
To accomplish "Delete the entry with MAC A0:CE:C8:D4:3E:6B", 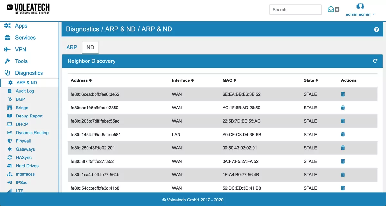I will (343, 135).
